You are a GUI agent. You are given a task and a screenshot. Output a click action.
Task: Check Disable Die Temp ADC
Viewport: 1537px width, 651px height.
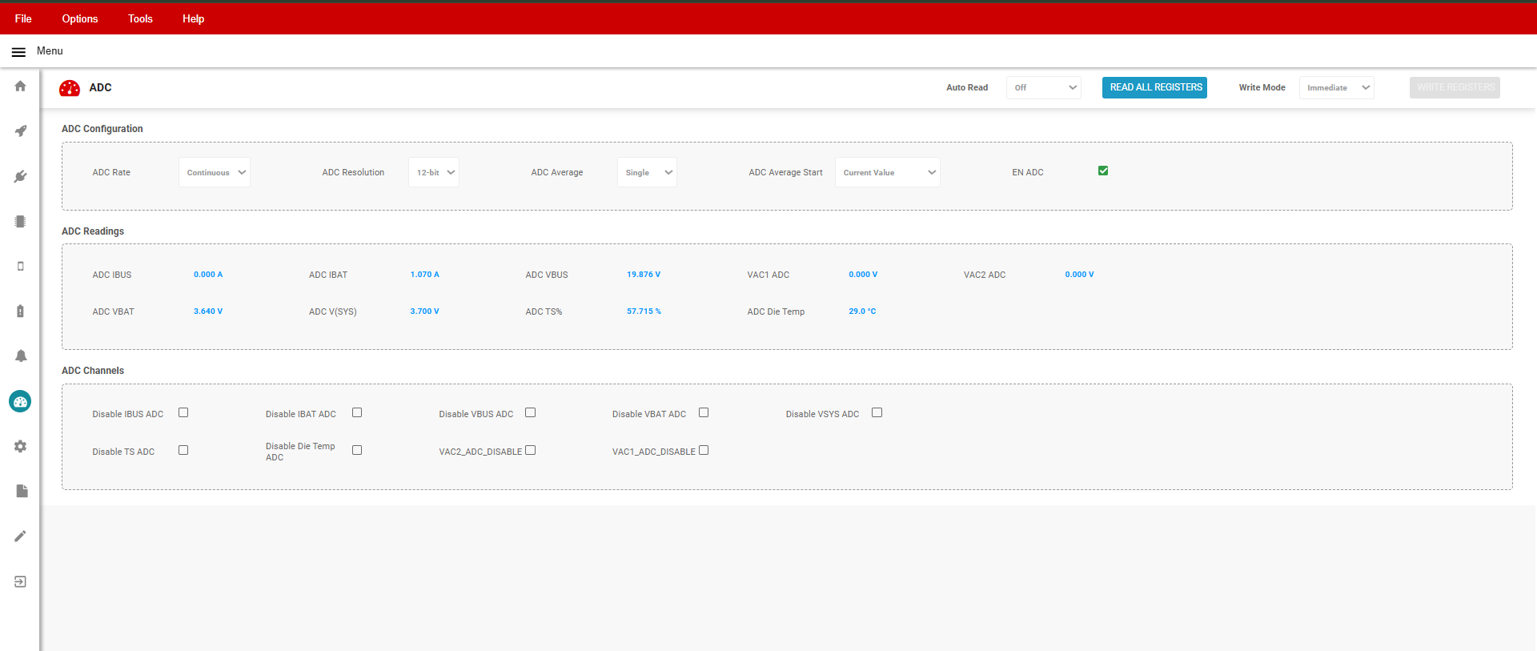pyautogui.click(x=357, y=450)
